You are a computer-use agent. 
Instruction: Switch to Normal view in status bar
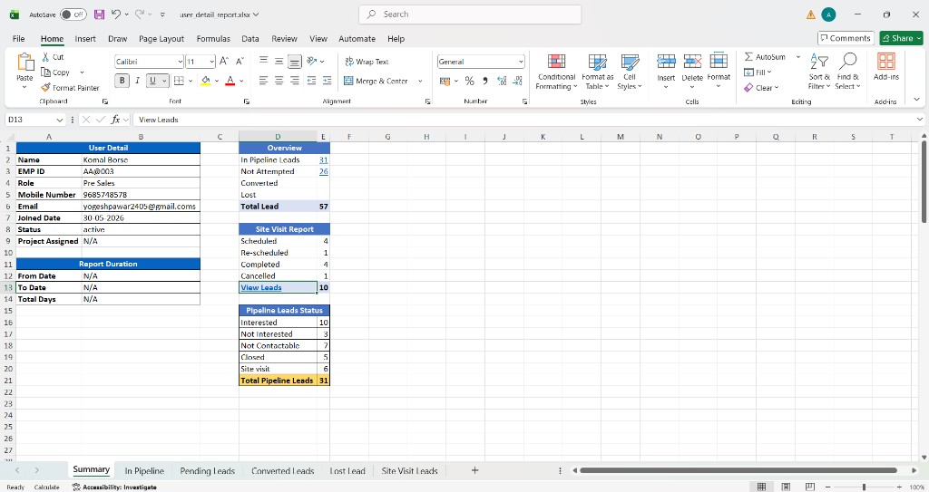761,487
